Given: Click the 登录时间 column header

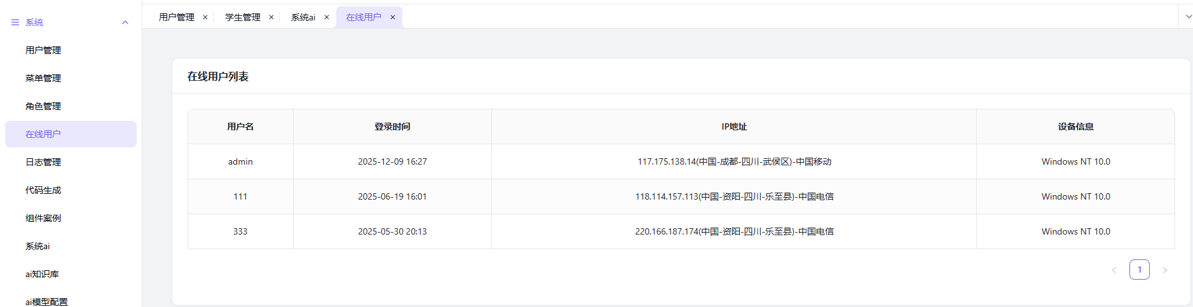Looking at the screenshot, I should (392, 126).
